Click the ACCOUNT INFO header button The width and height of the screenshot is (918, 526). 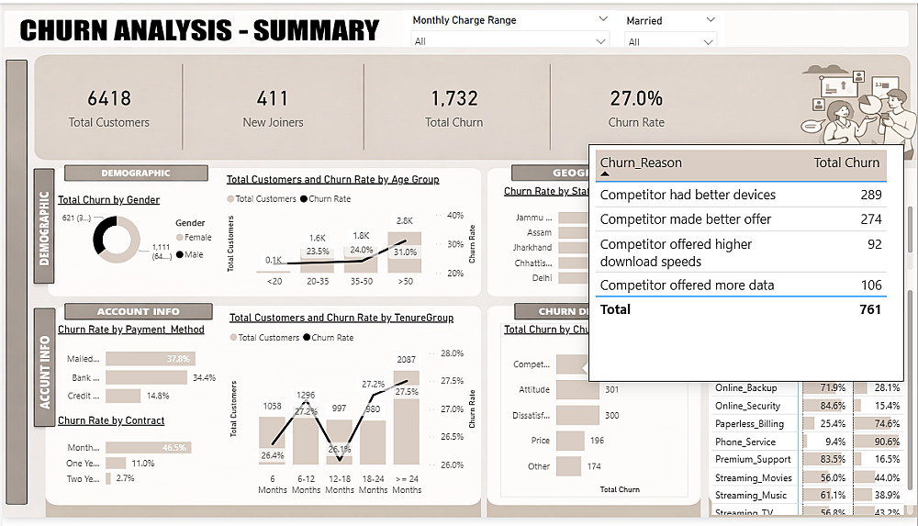pos(139,311)
